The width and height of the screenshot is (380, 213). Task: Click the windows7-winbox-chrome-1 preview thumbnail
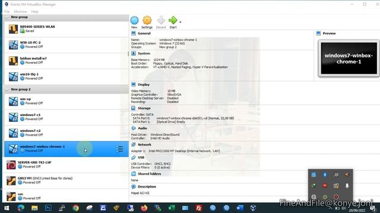tap(349, 59)
